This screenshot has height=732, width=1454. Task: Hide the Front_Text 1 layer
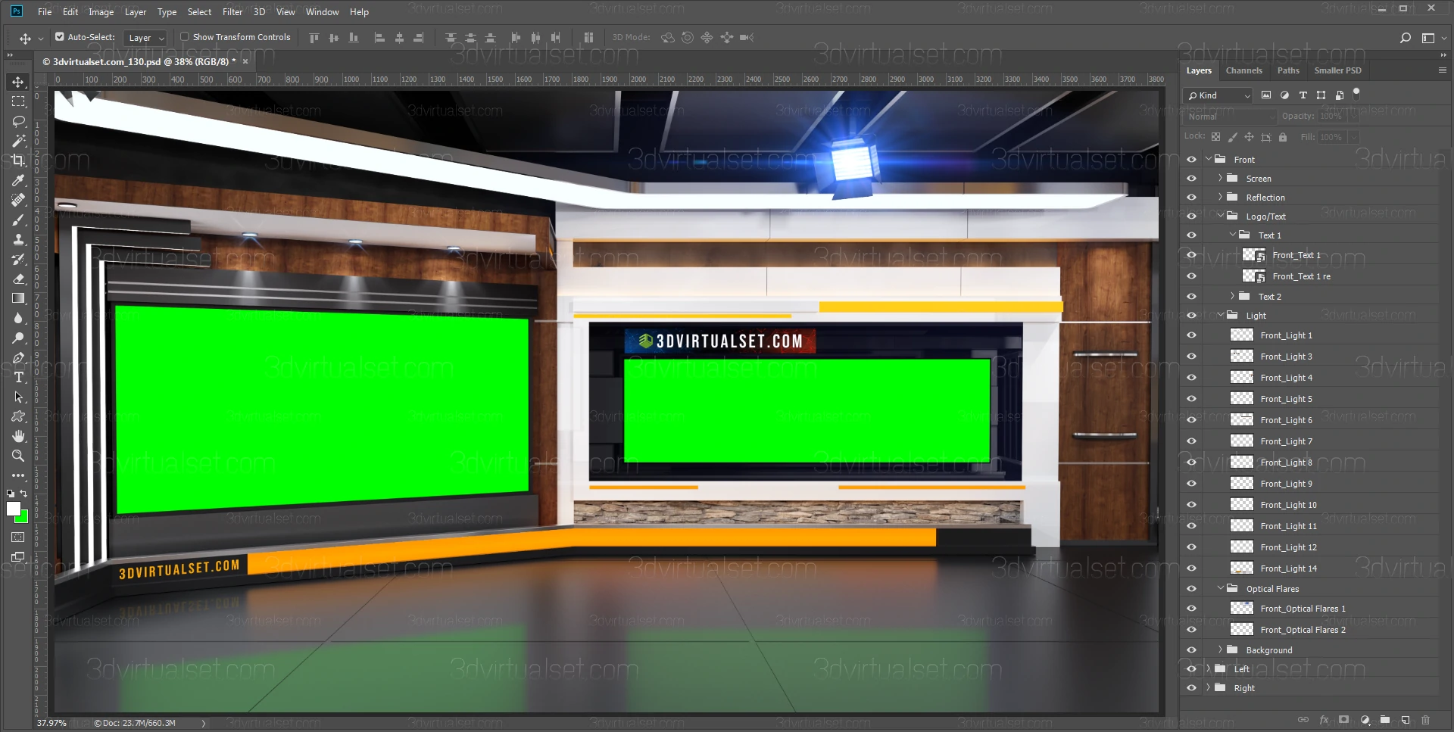[1191, 255]
